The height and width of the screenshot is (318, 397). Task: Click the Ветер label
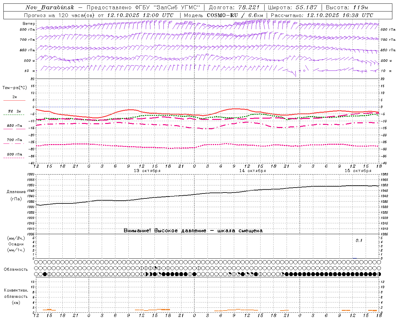(x=29, y=24)
